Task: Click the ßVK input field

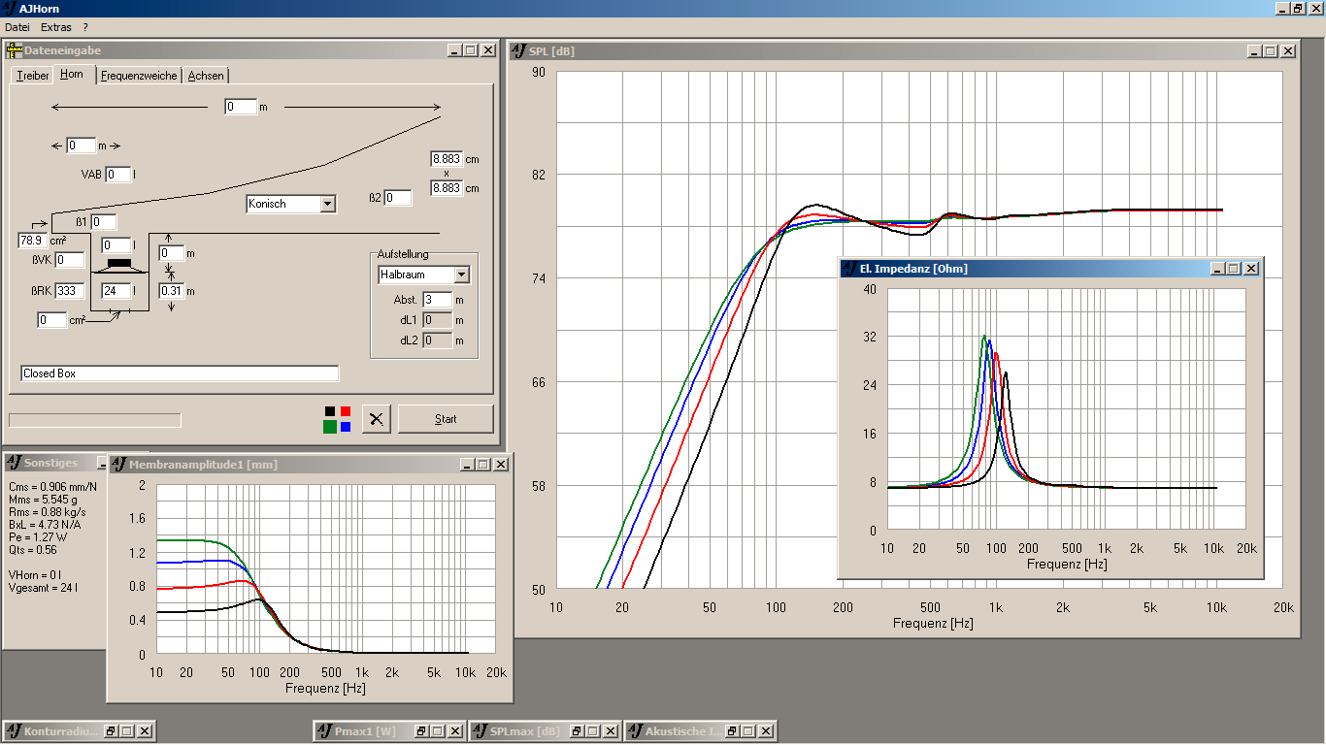Action: 70,259
